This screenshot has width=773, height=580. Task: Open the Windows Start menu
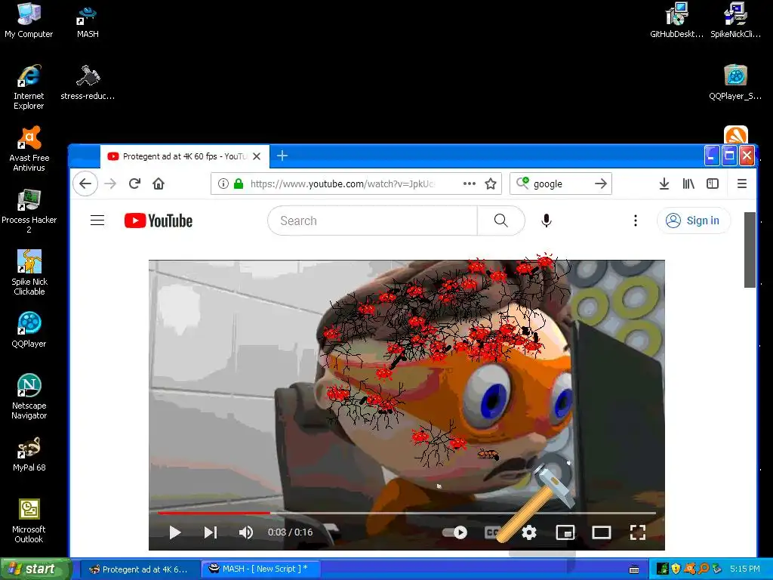(x=35, y=569)
